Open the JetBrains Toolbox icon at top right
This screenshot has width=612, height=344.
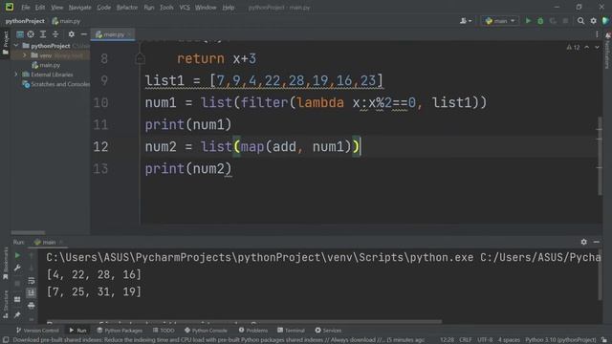pos(605,21)
